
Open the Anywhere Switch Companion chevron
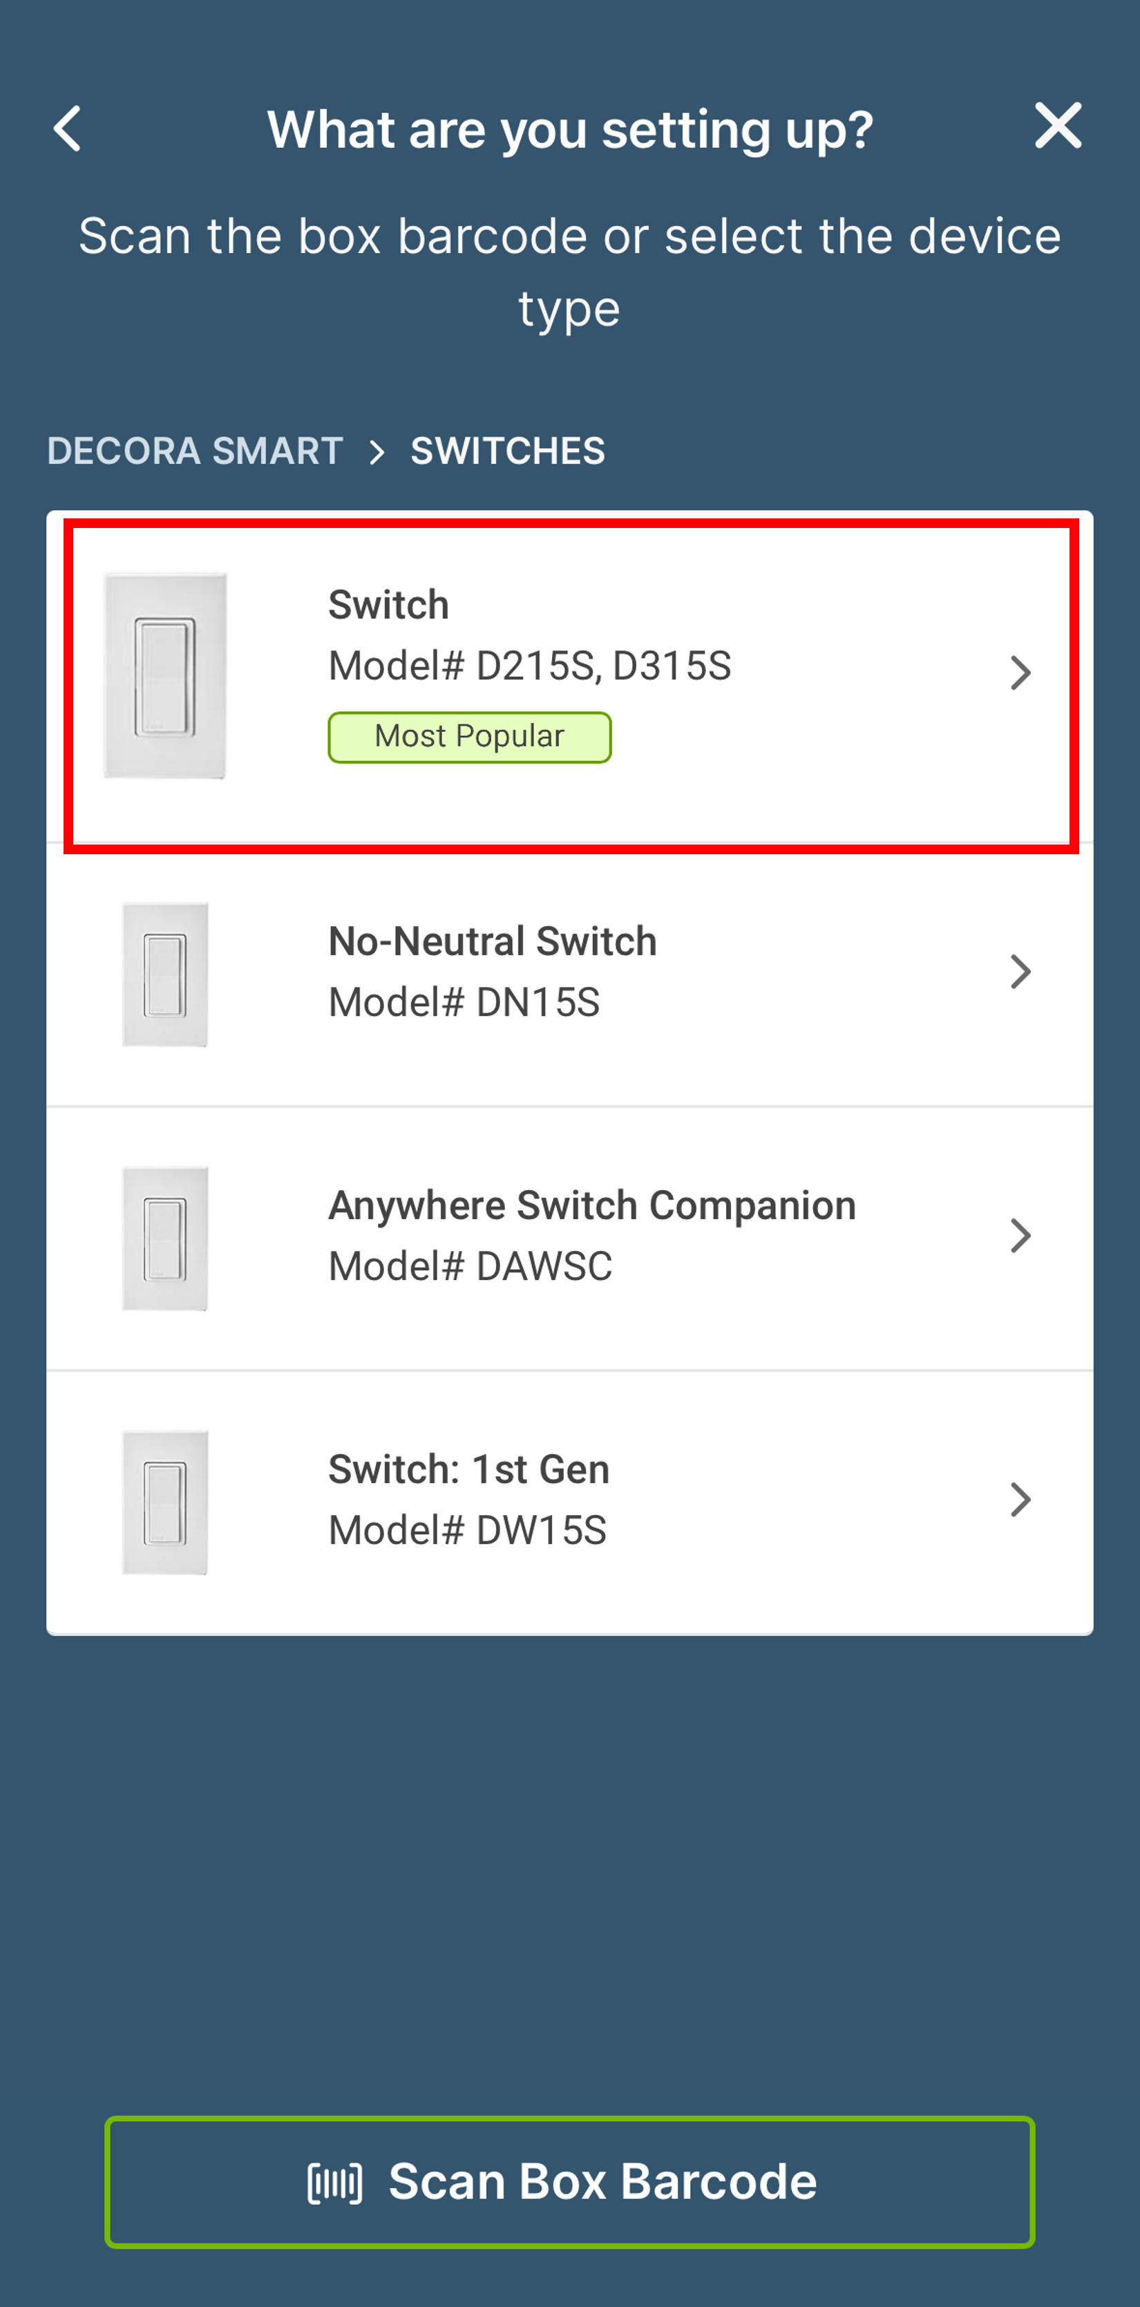click(x=1020, y=1236)
